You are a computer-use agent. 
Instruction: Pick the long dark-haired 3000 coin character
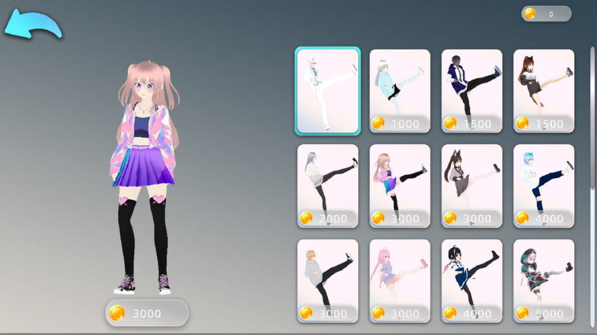tap(472, 185)
